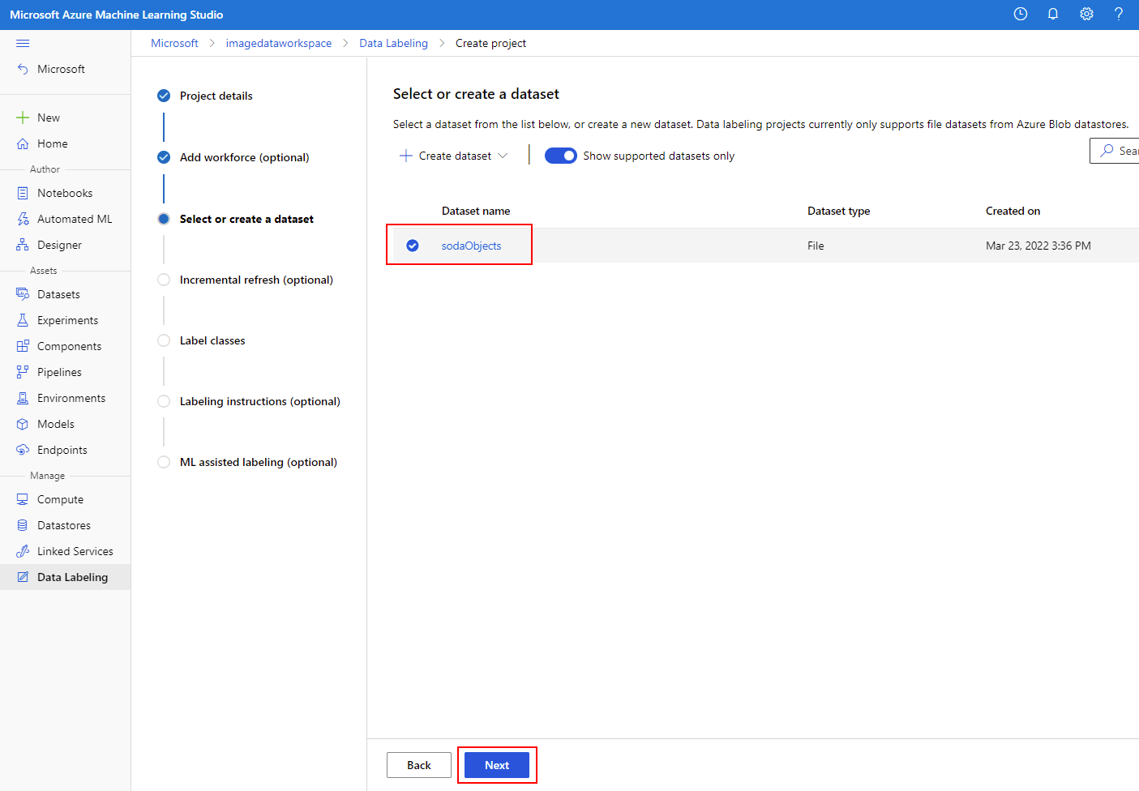This screenshot has width=1139, height=791.
Task: Click the ML assisted labeling step circle
Action: [x=164, y=462]
